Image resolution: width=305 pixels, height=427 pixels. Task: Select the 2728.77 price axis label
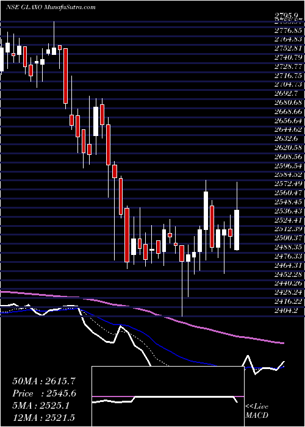tap(289, 66)
